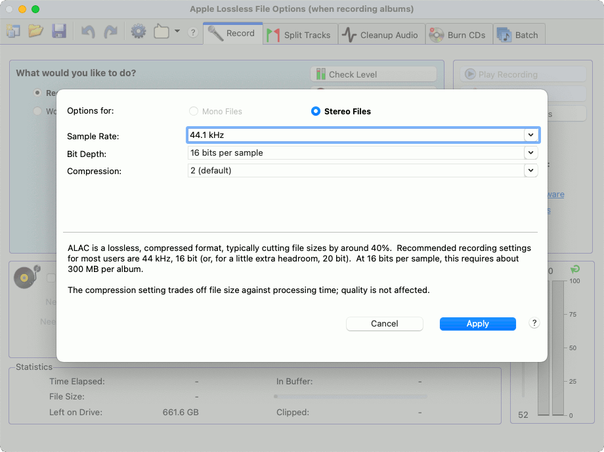Click the toolbar help question mark
604x452 pixels.
[193, 32]
